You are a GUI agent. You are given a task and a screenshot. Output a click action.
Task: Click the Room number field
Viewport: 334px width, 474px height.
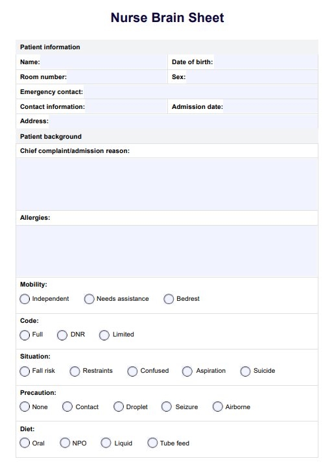click(117, 77)
